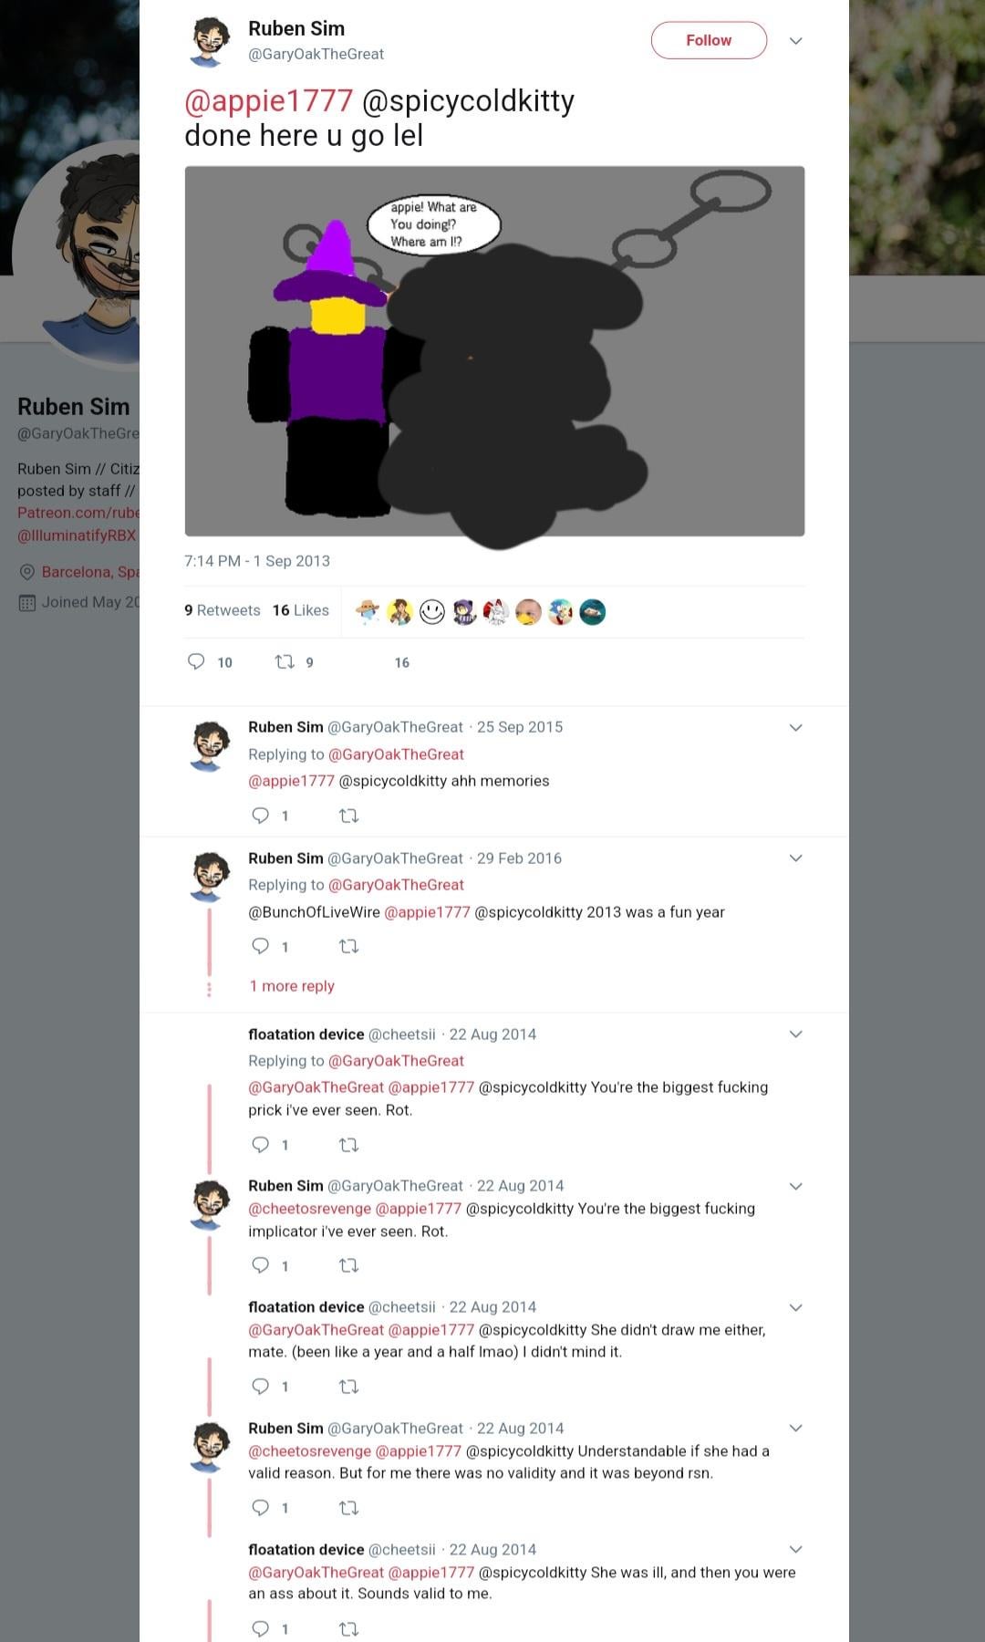Click the reply icon under the main tweet
Image resolution: width=985 pixels, height=1642 pixels.
coord(196,661)
